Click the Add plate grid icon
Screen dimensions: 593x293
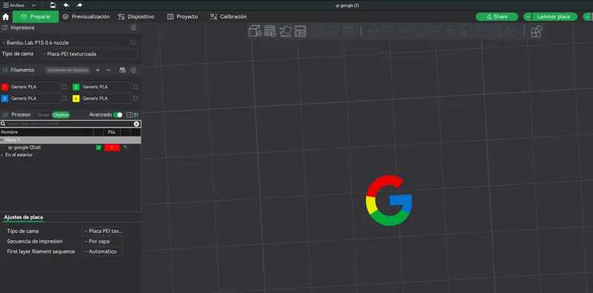click(x=270, y=31)
